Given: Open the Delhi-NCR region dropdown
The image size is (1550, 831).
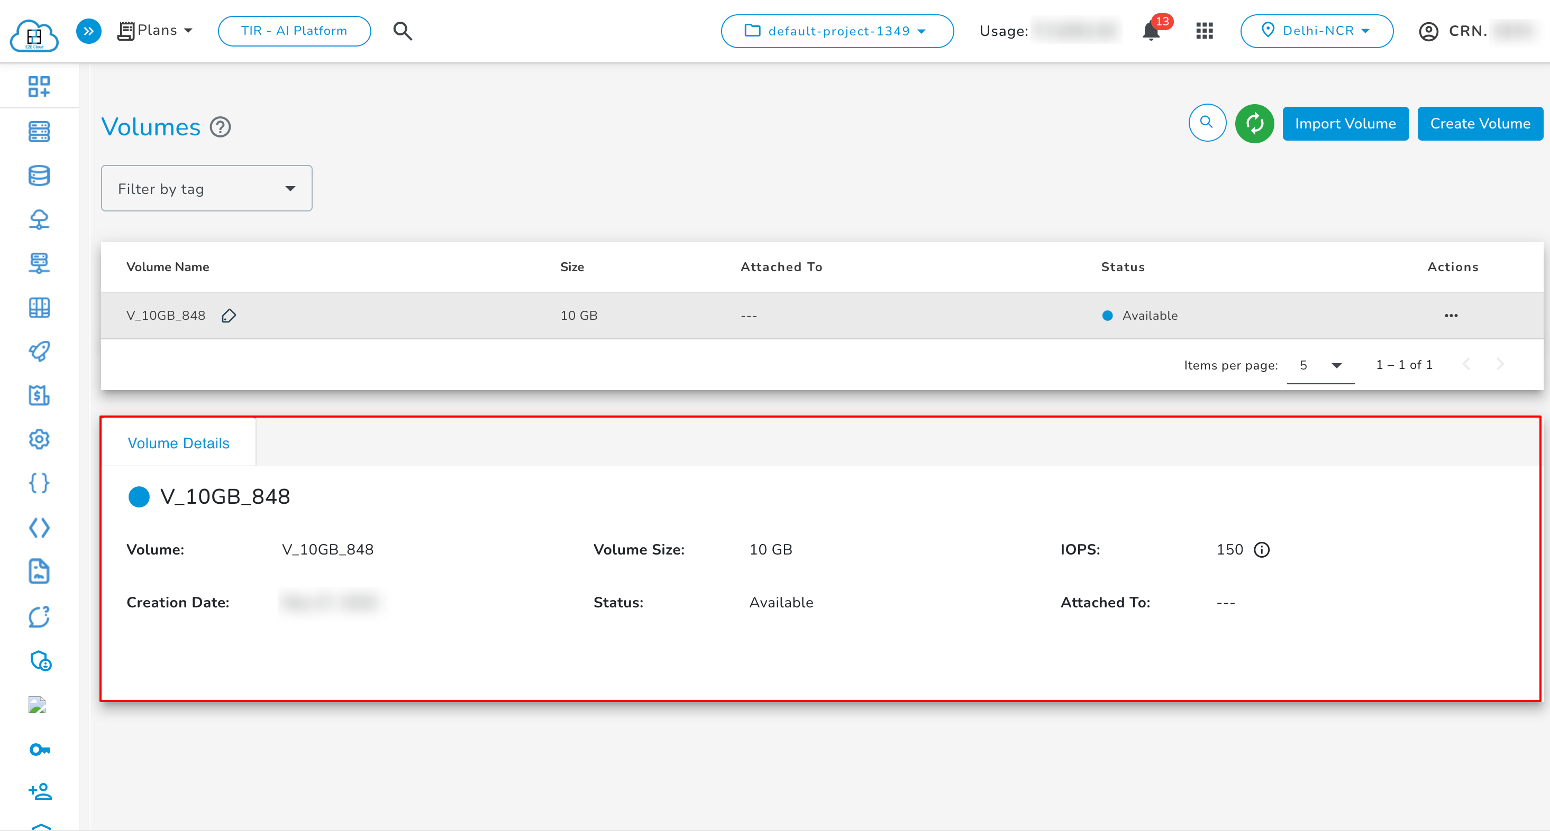Looking at the screenshot, I should [x=1316, y=31].
